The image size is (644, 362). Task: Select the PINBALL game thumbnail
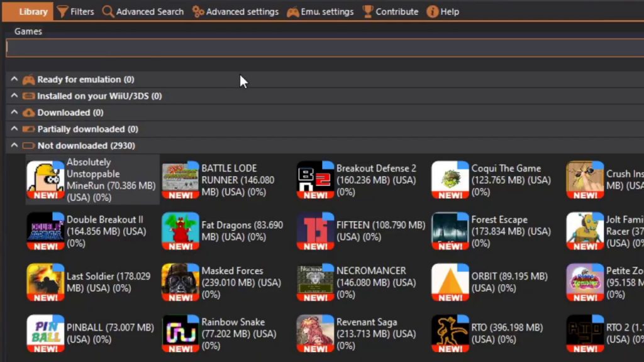[x=45, y=332]
